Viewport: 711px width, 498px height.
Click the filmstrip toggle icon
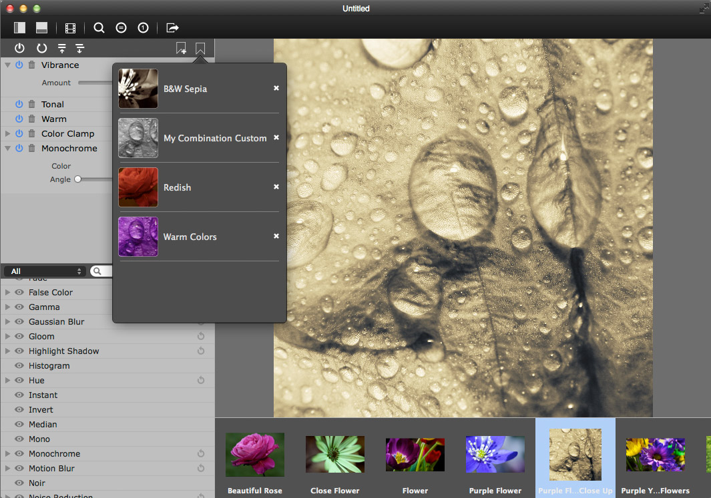[x=70, y=28]
